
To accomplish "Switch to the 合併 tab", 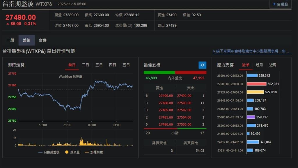I will point(42,40).
